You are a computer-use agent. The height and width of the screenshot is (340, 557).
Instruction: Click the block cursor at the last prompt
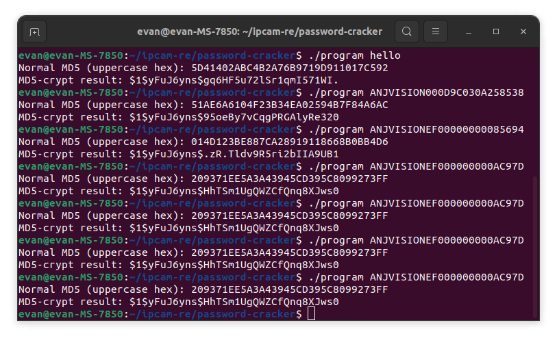tap(312, 314)
